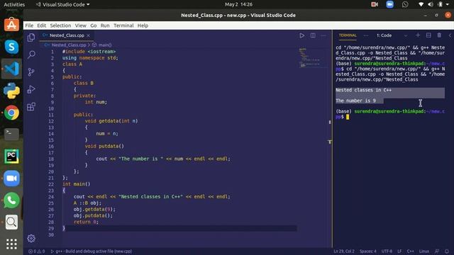Click LF end of line setting

click(399, 251)
